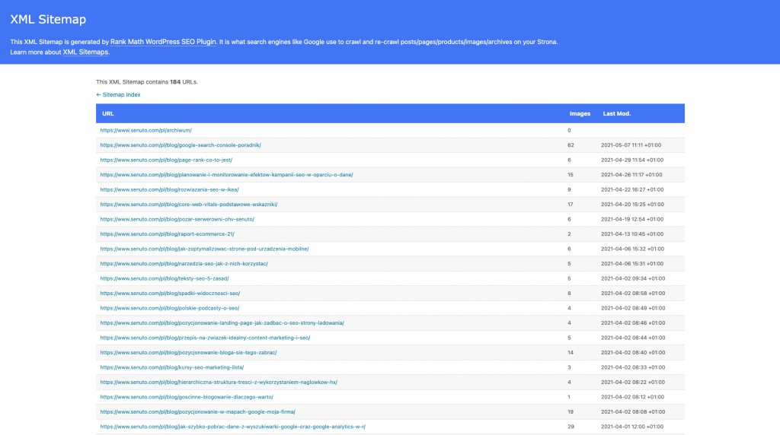The image size is (780, 435).
Task: Open the pozar-serwerowni-ovh-senuto URL
Action: [177, 220]
